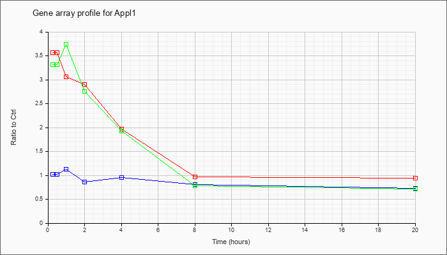Select the blue data marker at 20 hours
Viewport: 447px width, 255px height.
[x=415, y=188]
